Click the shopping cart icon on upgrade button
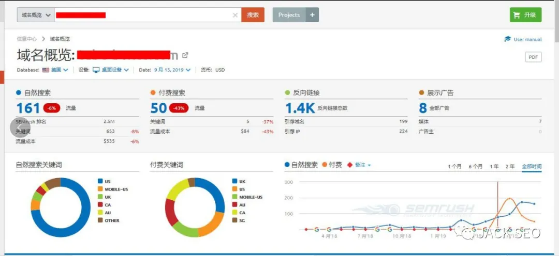The height and width of the screenshot is (256, 559). pyautogui.click(x=517, y=15)
